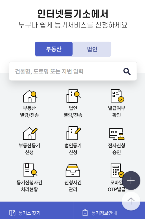Open 부동산 열람/전송 house search icon
The height and width of the screenshot is (219, 145).
[30, 96]
